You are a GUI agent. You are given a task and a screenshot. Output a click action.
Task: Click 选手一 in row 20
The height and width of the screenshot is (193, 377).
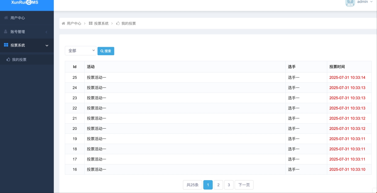click(294, 128)
